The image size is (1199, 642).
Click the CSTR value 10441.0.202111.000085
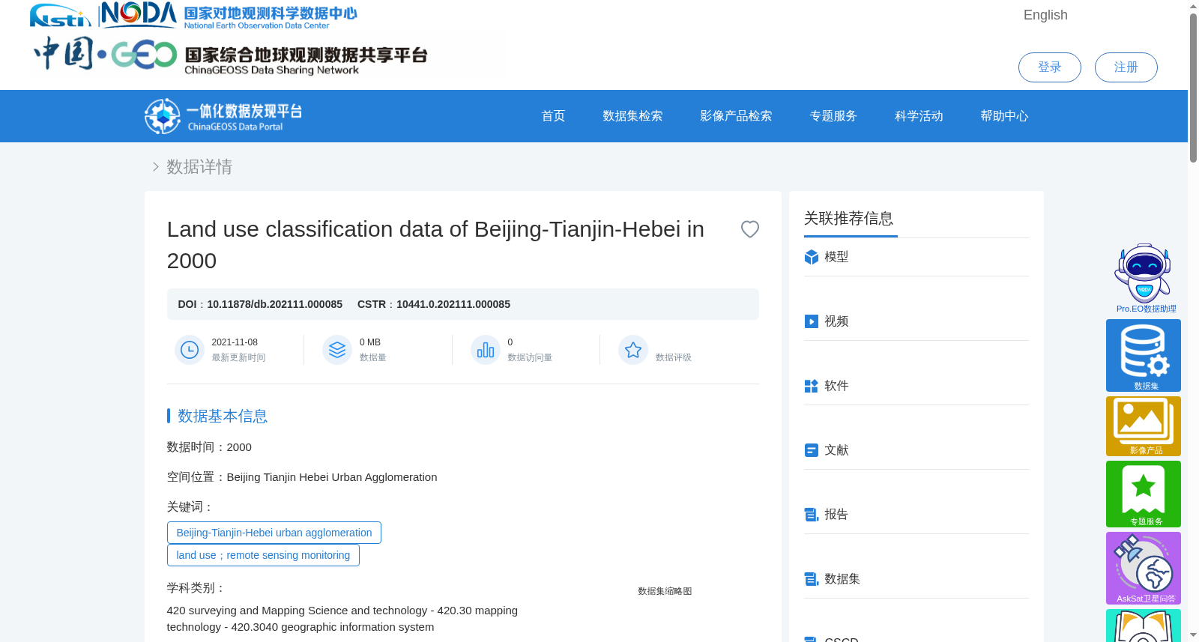(x=453, y=304)
